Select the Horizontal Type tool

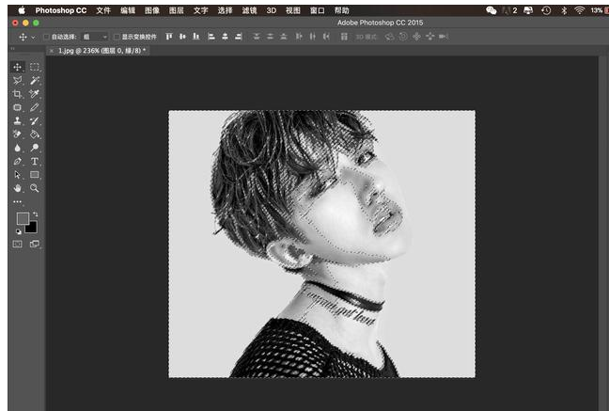coord(35,162)
